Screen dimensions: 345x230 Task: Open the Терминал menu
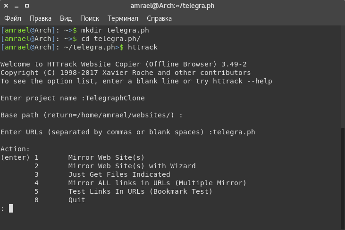pyautogui.click(x=123, y=18)
